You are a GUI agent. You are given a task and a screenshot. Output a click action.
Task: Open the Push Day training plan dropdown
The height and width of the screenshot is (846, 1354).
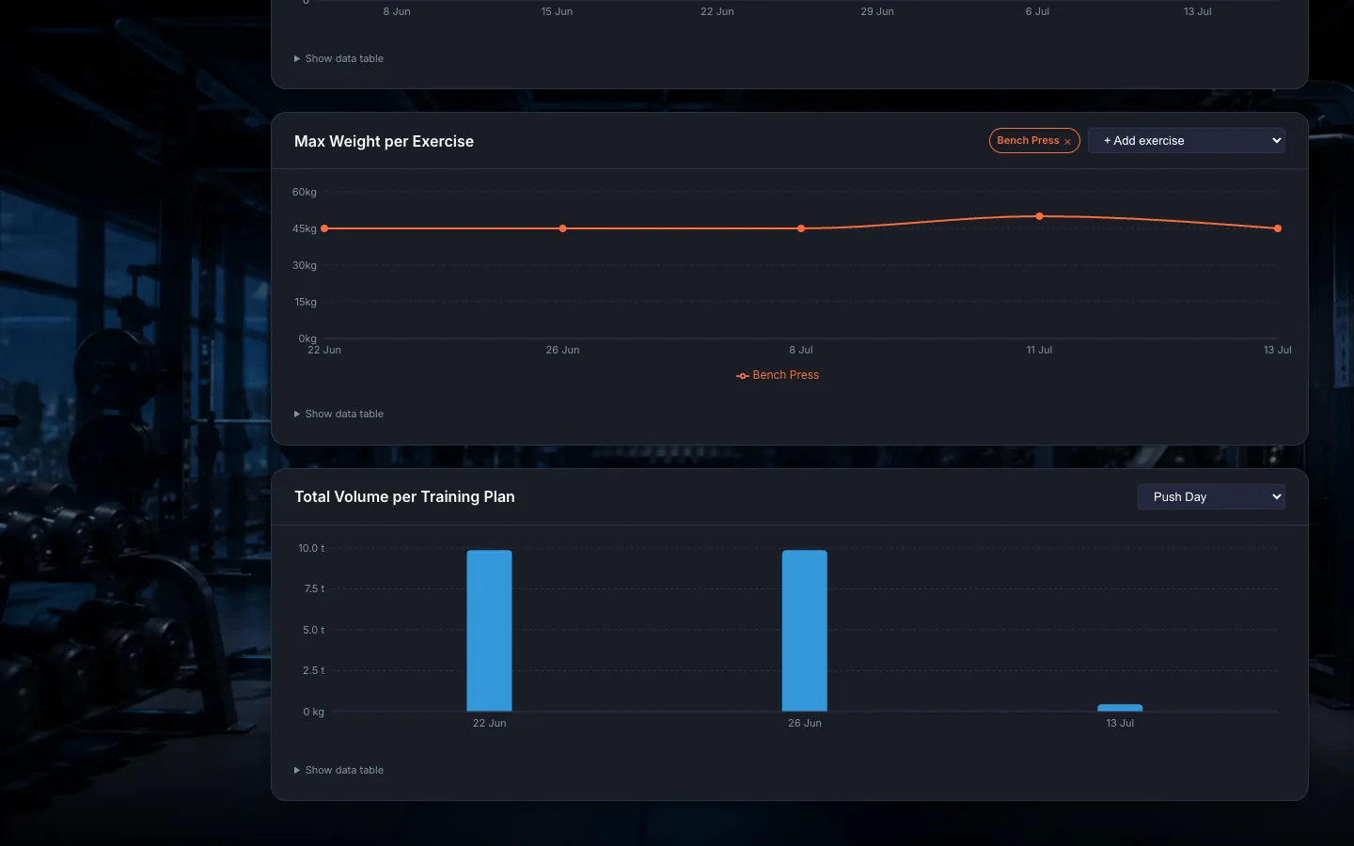(1211, 496)
